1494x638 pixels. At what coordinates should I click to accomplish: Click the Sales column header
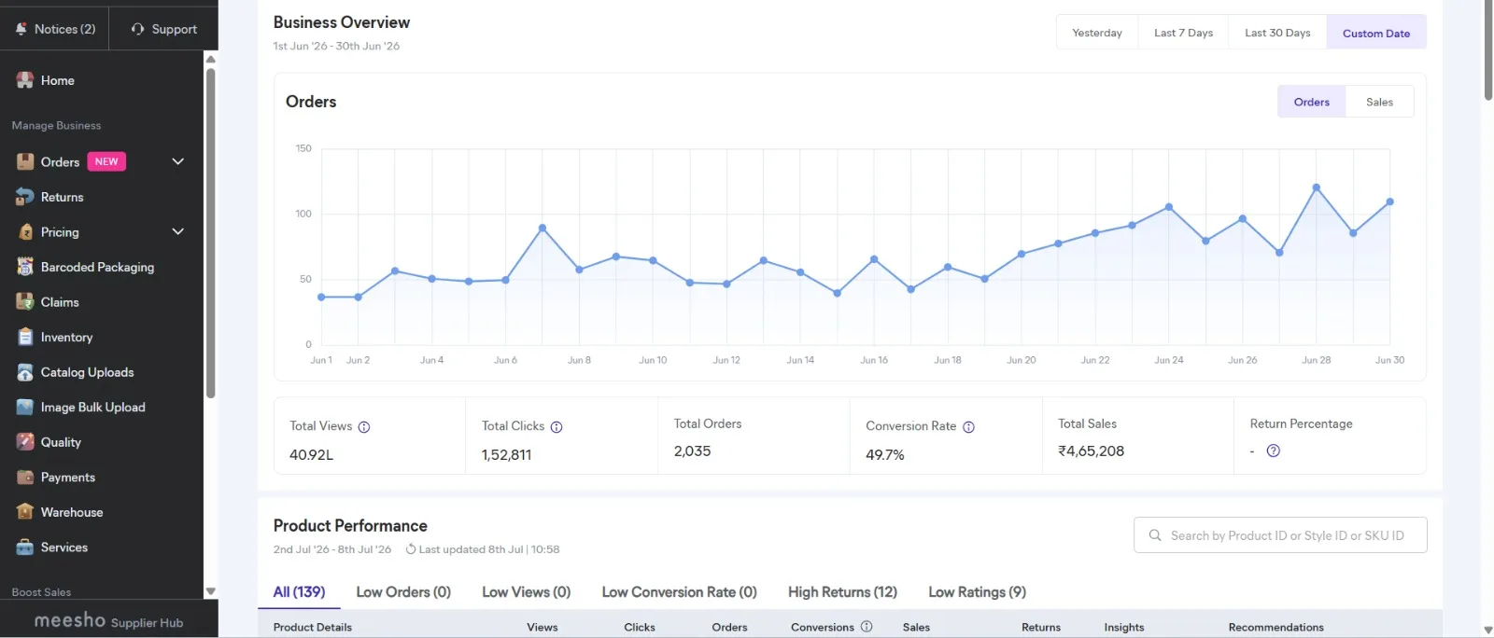point(916,627)
